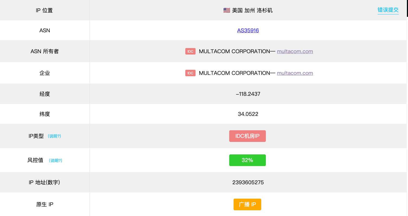Click IDC badge in 企业 row
Screen dimensions: 408x216
(190, 73)
